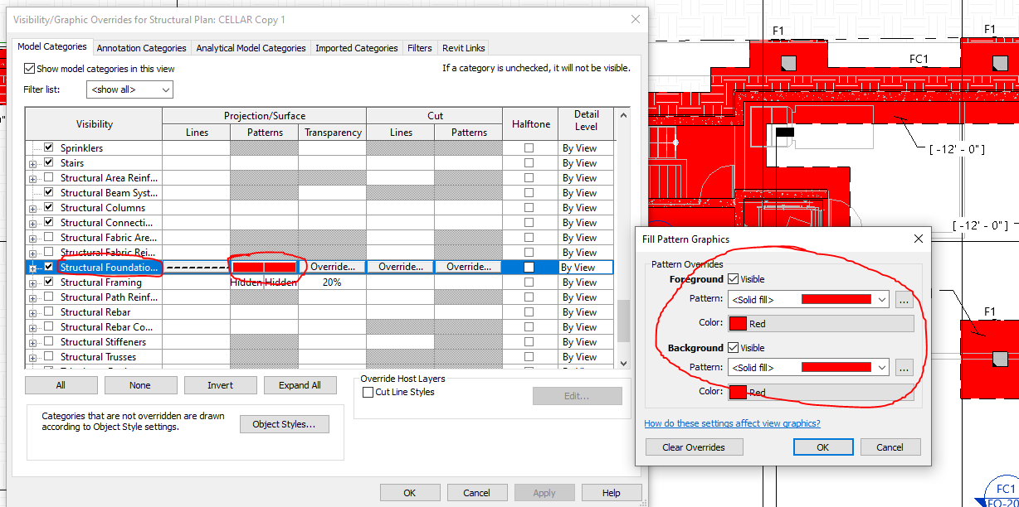1019x507 pixels.
Task: Click the Expand All button
Action: (x=300, y=384)
